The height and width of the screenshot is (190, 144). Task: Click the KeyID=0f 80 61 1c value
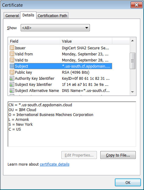pyautogui.click(x=86, y=78)
